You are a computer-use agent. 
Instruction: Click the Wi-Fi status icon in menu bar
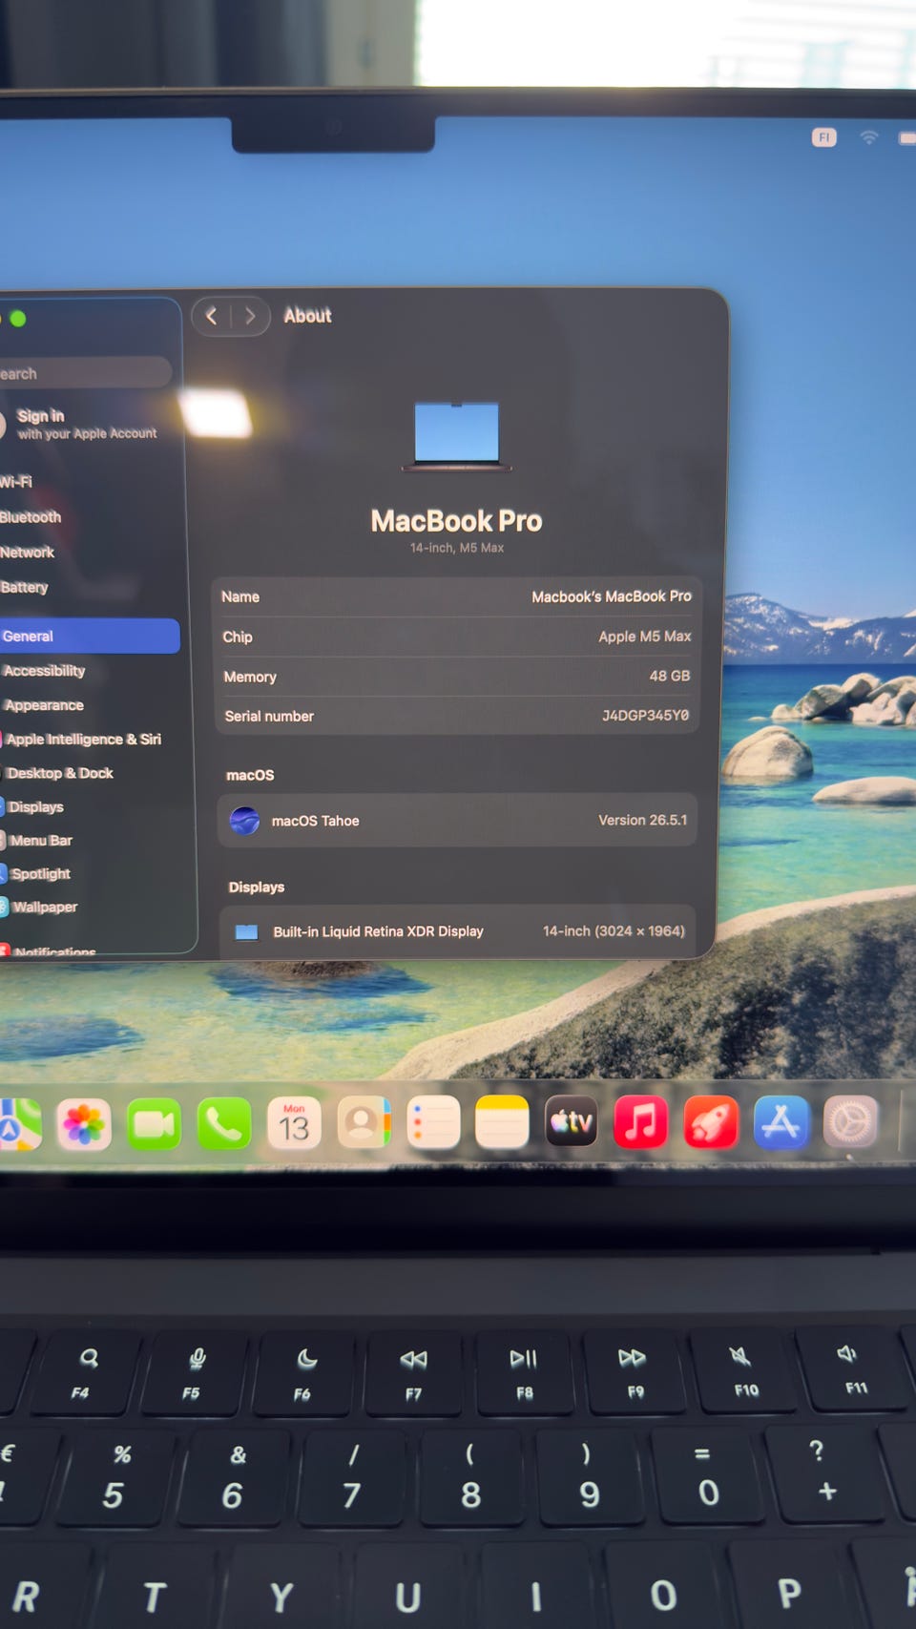(868, 137)
